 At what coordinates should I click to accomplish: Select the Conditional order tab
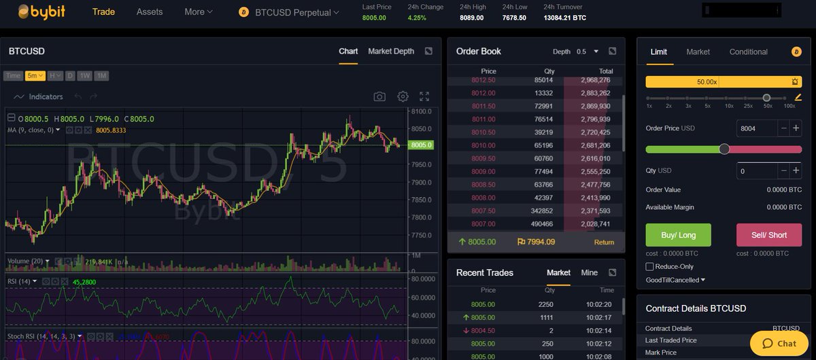tap(748, 52)
